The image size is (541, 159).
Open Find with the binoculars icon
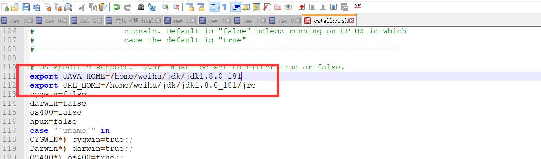click(x=141, y=7)
